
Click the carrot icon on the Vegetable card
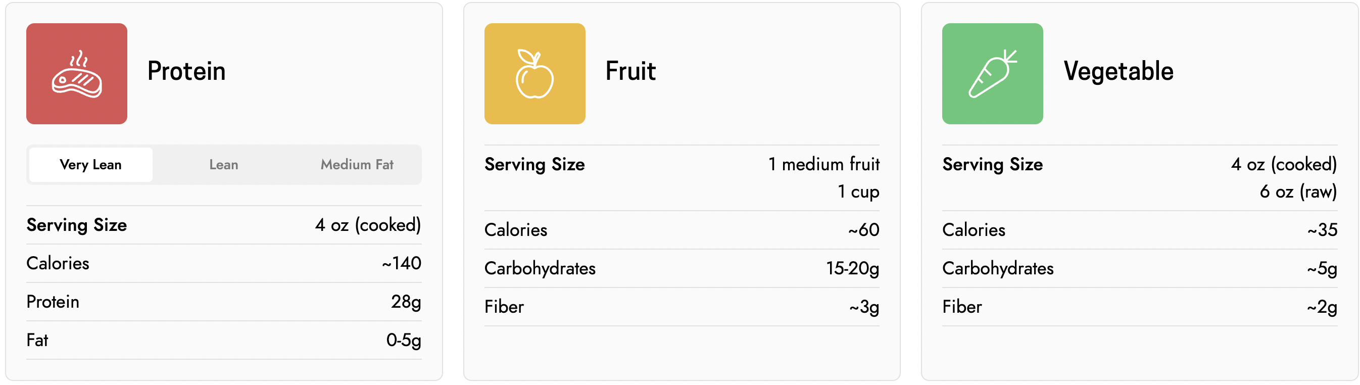(993, 74)
